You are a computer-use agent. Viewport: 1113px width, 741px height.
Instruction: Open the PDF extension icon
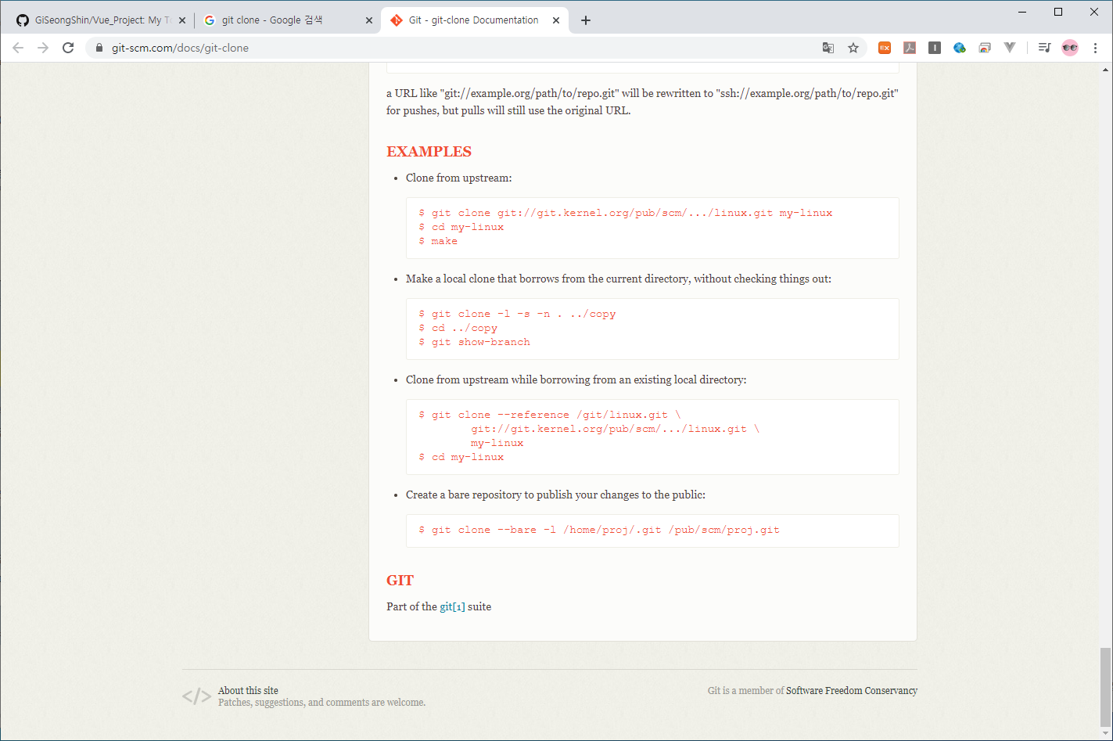coord(910,48)
